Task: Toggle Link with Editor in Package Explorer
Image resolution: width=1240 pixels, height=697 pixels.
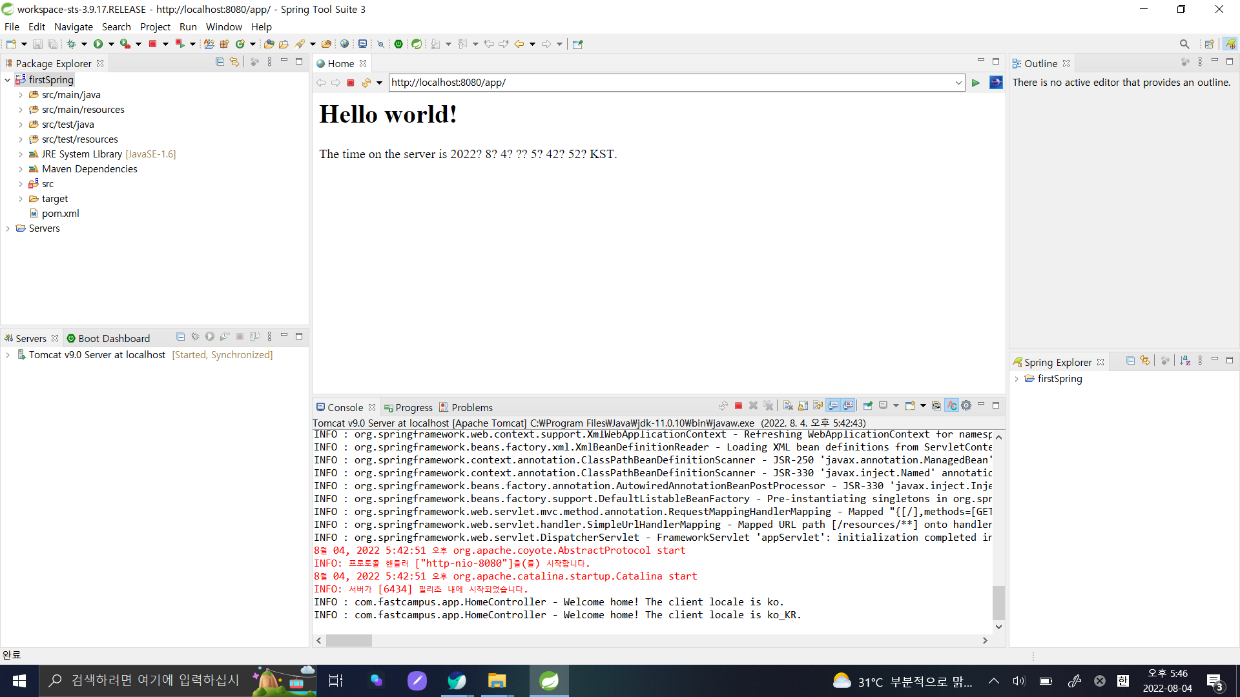Action: [234, 62]
